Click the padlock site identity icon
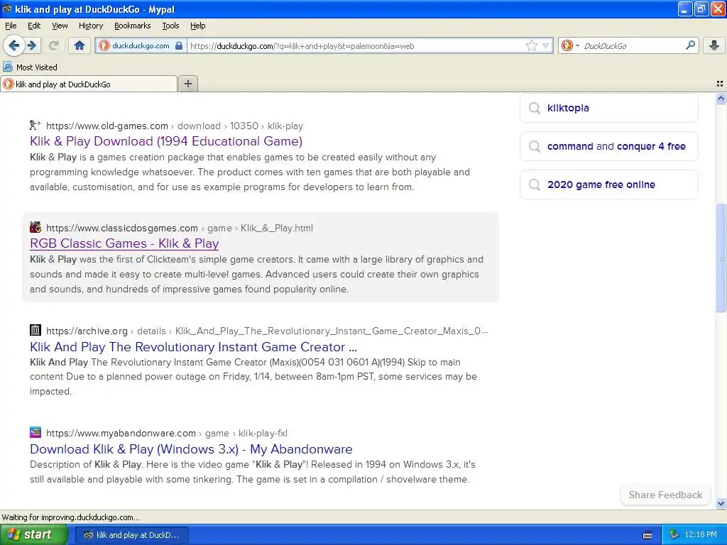 click(x=178, y=45)
